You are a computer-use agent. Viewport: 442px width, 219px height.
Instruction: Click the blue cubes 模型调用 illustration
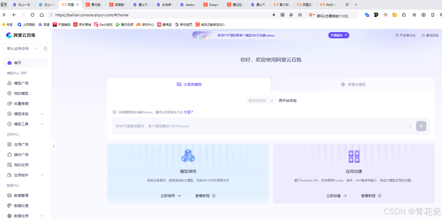(x=188, y=155)
